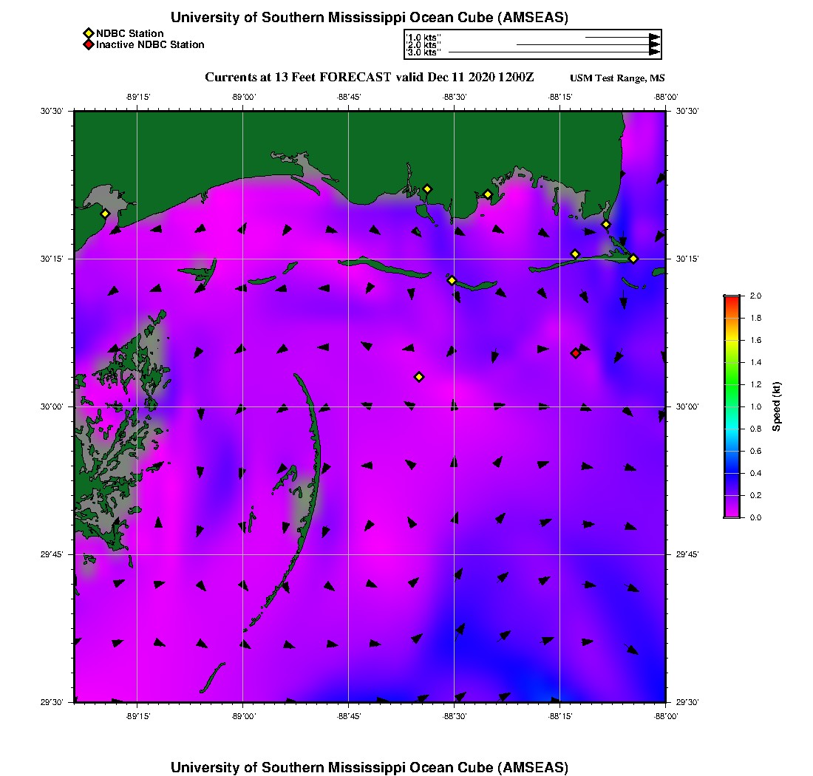The width and height of the screenshot is (813, 776).
Task: Select the westernmost yellow station marker
Action: click(106, 214)
